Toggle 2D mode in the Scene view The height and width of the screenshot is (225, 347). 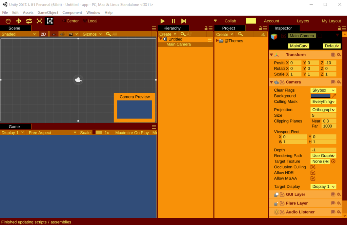(x=43, y=34)
